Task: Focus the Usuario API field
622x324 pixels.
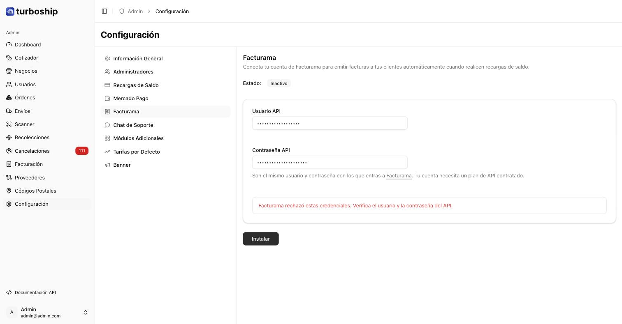Action: tap(330, 123)
